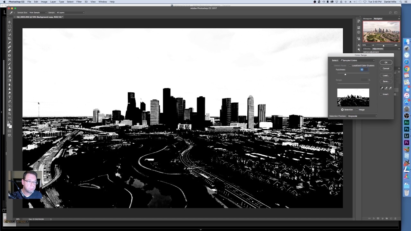Switch to the Histogram tab
This screenshot has height=231, width=411.
[x=367, y=19]
